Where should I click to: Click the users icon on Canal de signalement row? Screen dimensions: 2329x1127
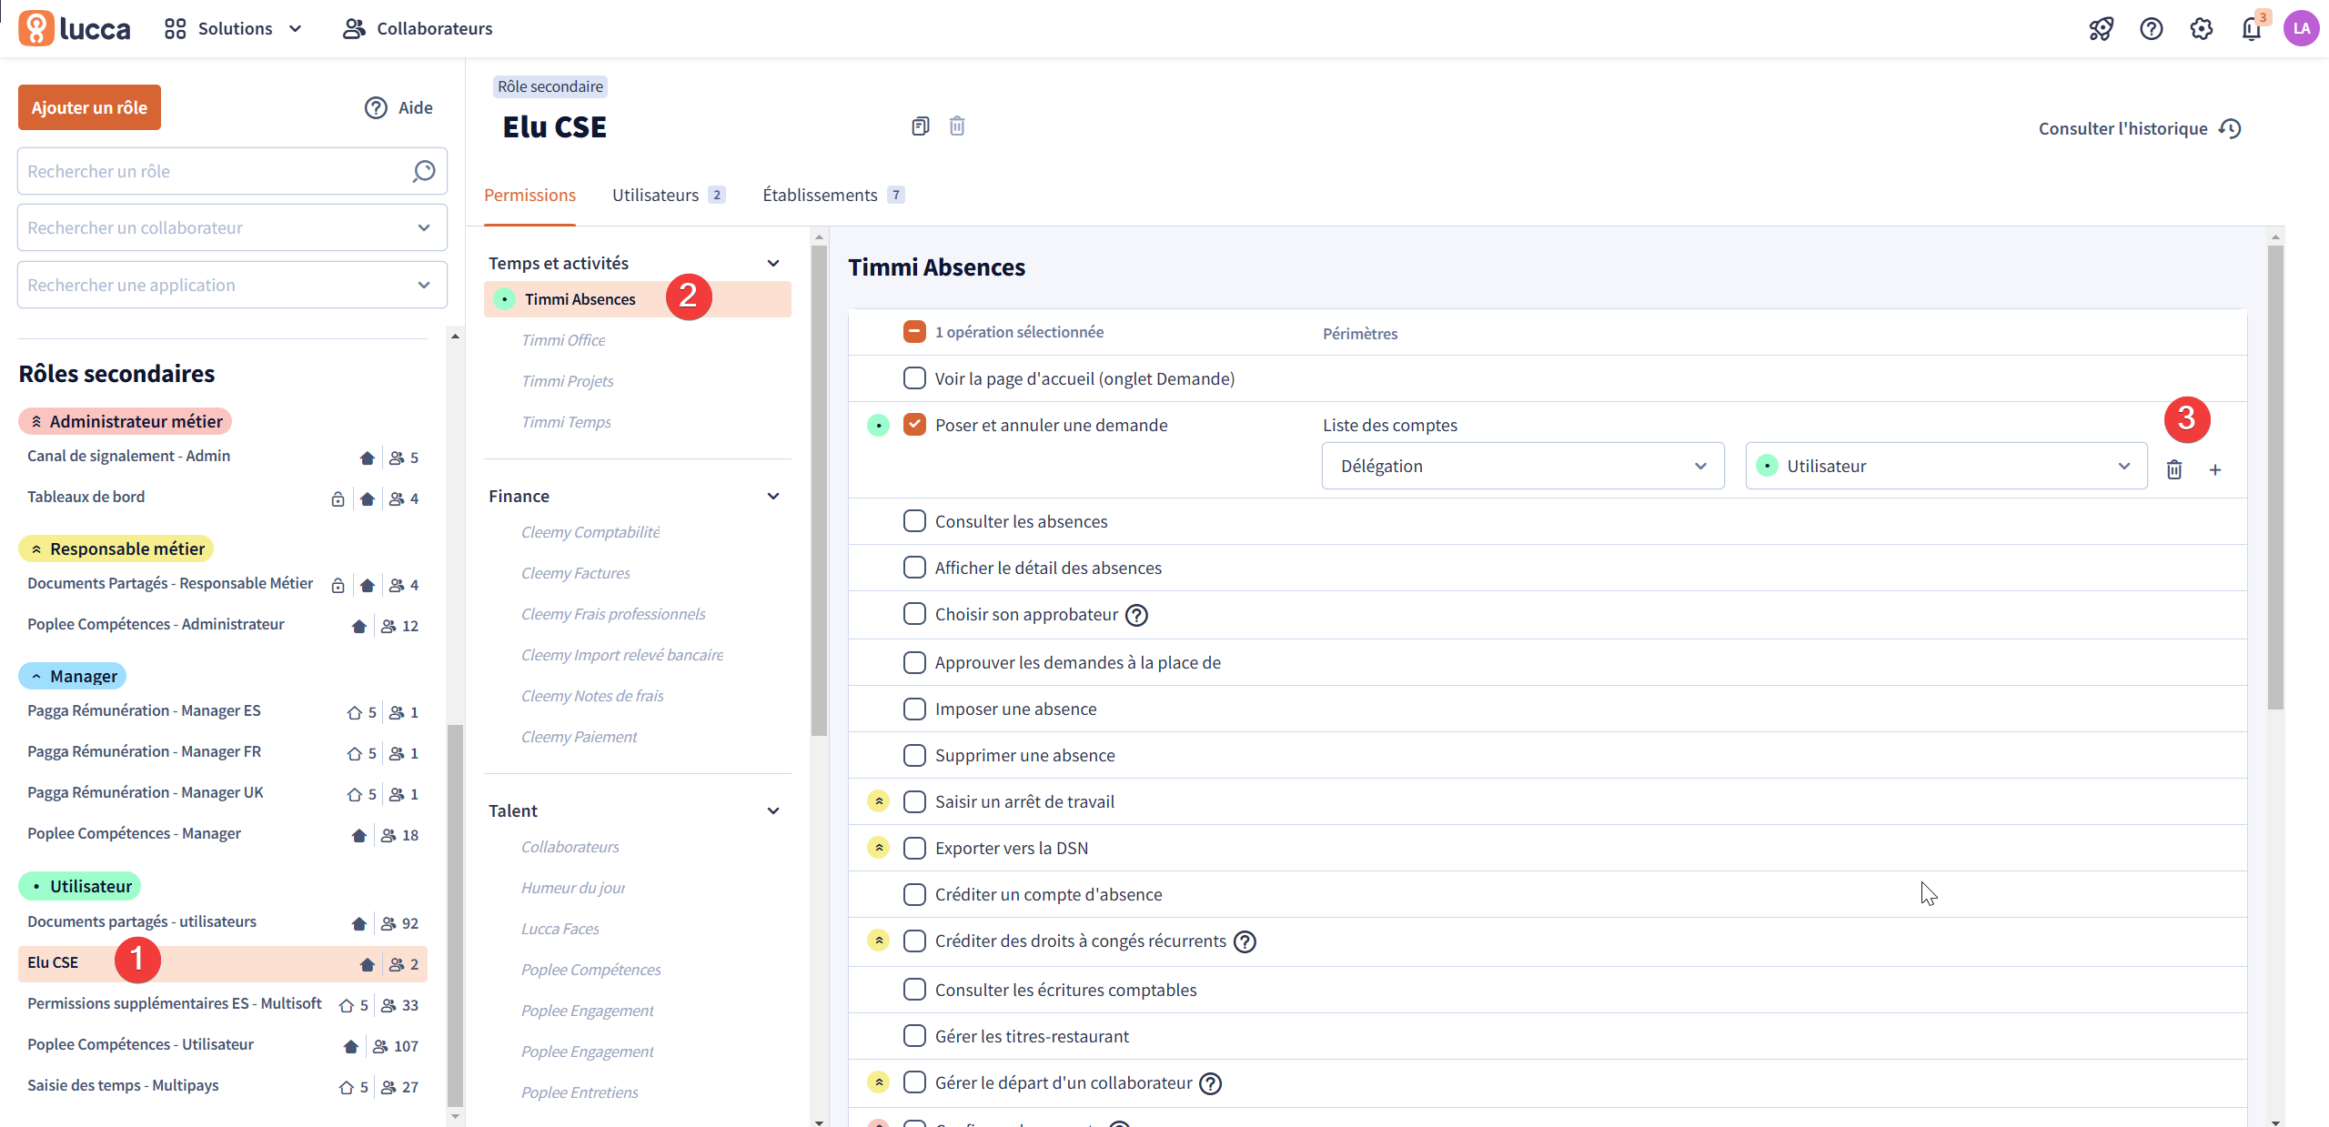point(397,458)
